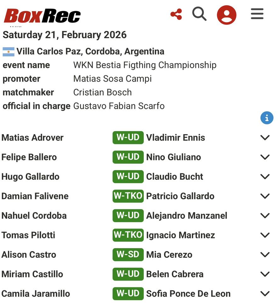Click the W-TKO badge for Tomas Pilotti
Image resolution: width=278 pixels, height=303 pixels.
click(128, 235)
